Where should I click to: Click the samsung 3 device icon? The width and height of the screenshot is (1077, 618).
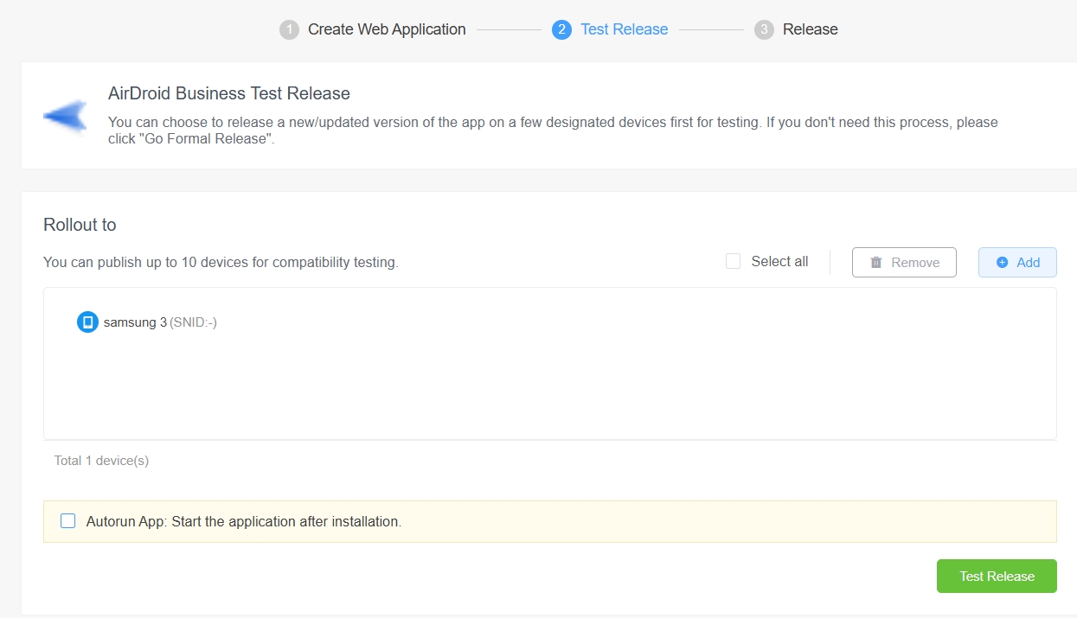[x=87, y=322]
